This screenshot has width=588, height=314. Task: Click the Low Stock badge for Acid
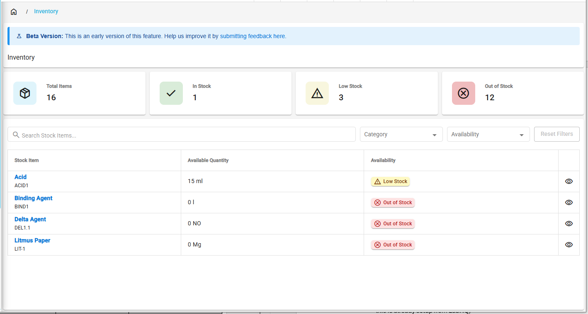coord(390,181)
